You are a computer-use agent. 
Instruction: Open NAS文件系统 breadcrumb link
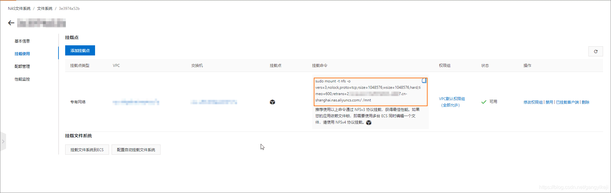pyautogui.click(x=19, y=9)
